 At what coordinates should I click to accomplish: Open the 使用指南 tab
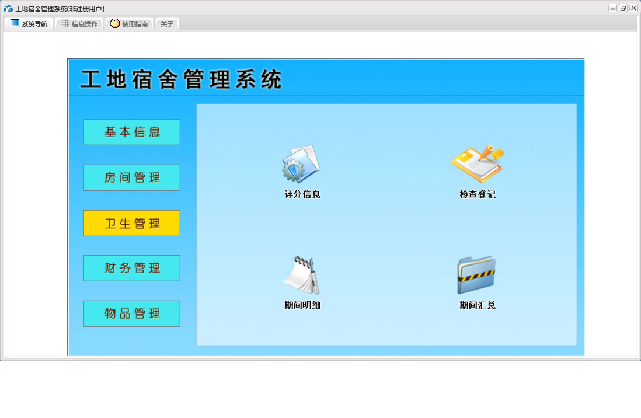click(x=129, y=24)
